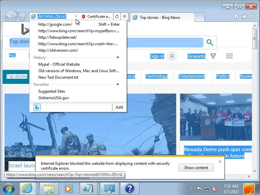The height and width of the screenshot is (195, 260).
Task: Open GobiernoUSA.gov favorite
Action: tap(78, 98)
